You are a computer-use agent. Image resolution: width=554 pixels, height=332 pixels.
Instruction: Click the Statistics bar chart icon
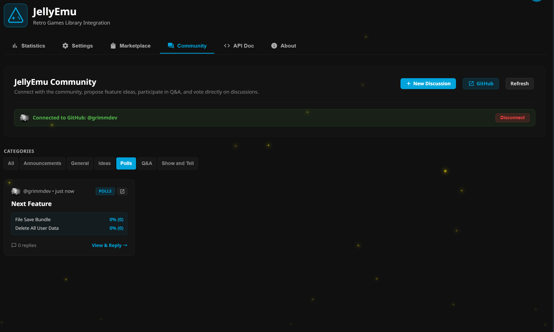coord(15,46)
